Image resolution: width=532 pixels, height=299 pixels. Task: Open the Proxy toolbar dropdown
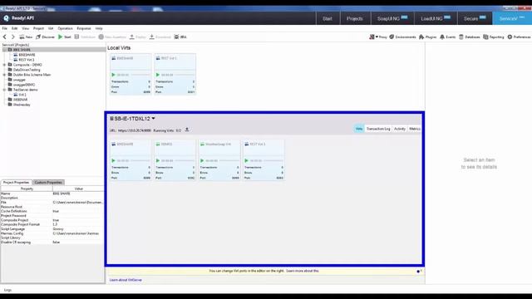click(378, 37)
